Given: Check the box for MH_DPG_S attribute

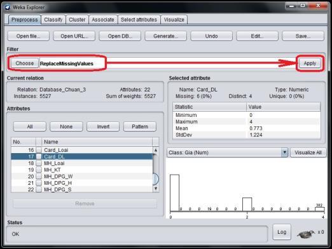Looking at the screenshot, I should point(39,189).
